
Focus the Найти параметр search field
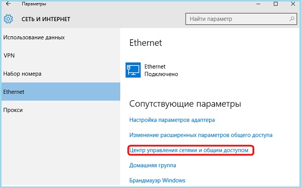(x=241, y=19)
